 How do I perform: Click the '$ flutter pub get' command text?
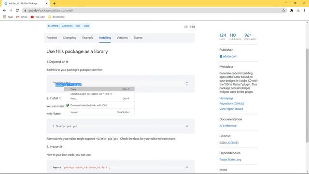click(x=65, y=126)
